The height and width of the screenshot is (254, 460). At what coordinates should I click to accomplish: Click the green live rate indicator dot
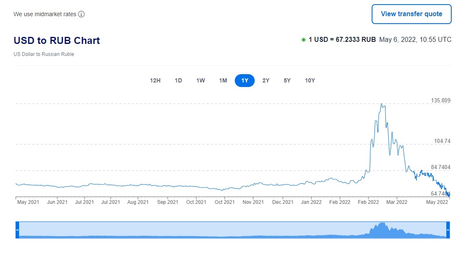(303, 40)
